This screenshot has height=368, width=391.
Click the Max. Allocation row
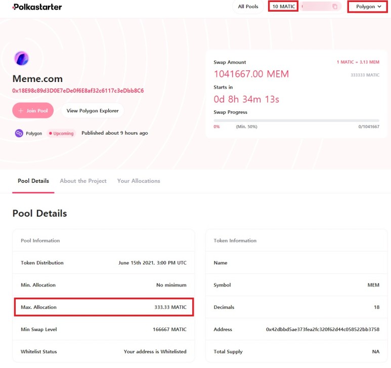(104, 307)
